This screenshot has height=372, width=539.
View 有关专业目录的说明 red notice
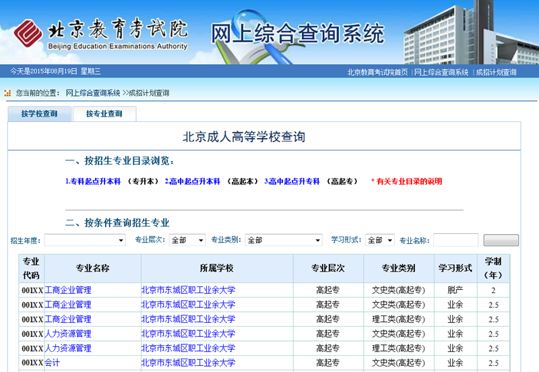pos(409,181)
